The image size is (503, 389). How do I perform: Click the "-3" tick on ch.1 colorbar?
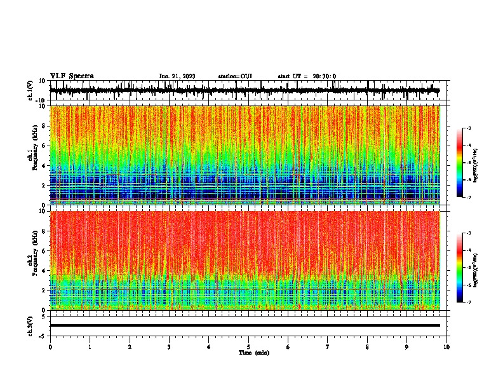tap(469, 128)
